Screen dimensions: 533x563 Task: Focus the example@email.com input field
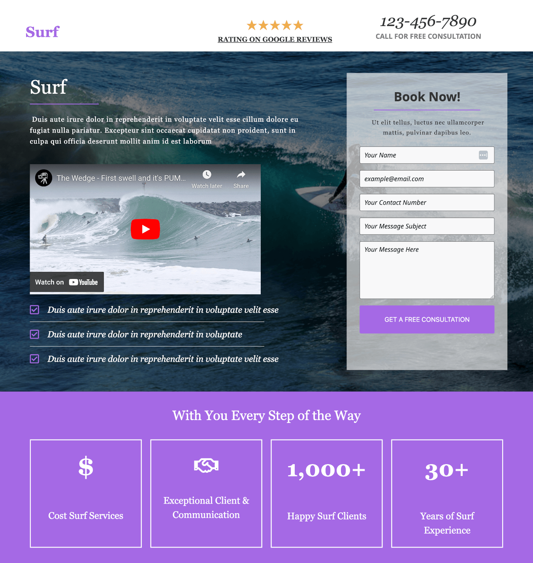tap(427, 179)
